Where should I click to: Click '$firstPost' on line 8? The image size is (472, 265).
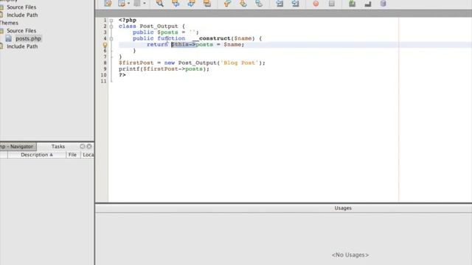[136, 63]
